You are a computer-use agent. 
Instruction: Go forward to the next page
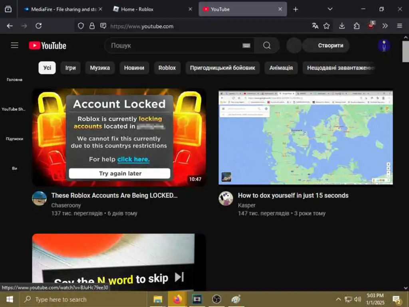tap(24, 26)
